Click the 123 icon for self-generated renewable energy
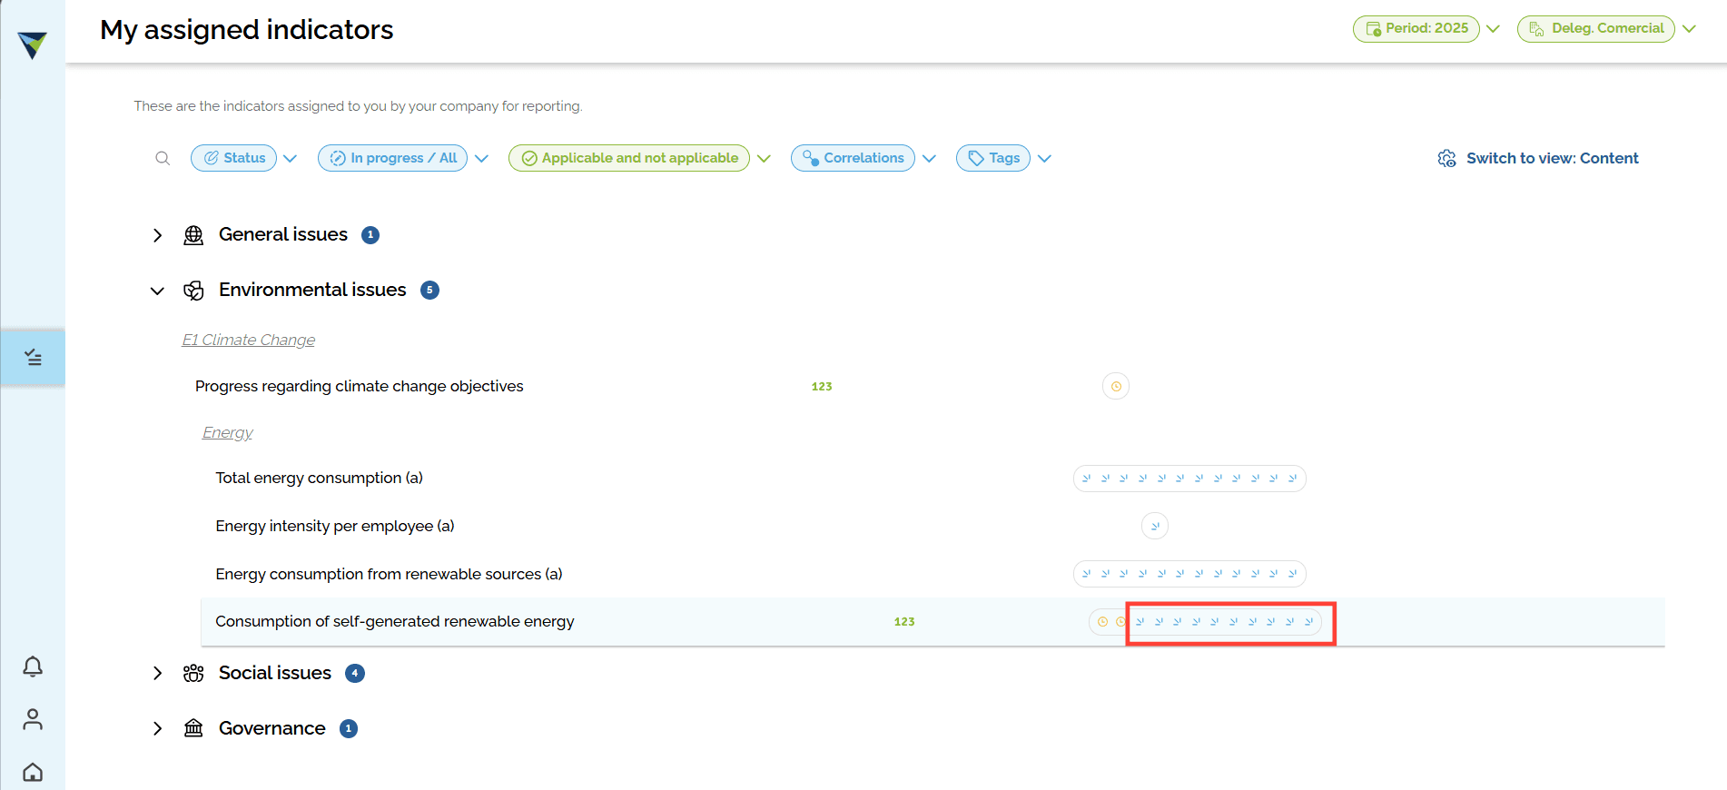Screen dimensions: 1727x790 [x=904, y=622]
